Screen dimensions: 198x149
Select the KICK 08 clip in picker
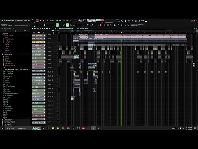coord(38,58)
